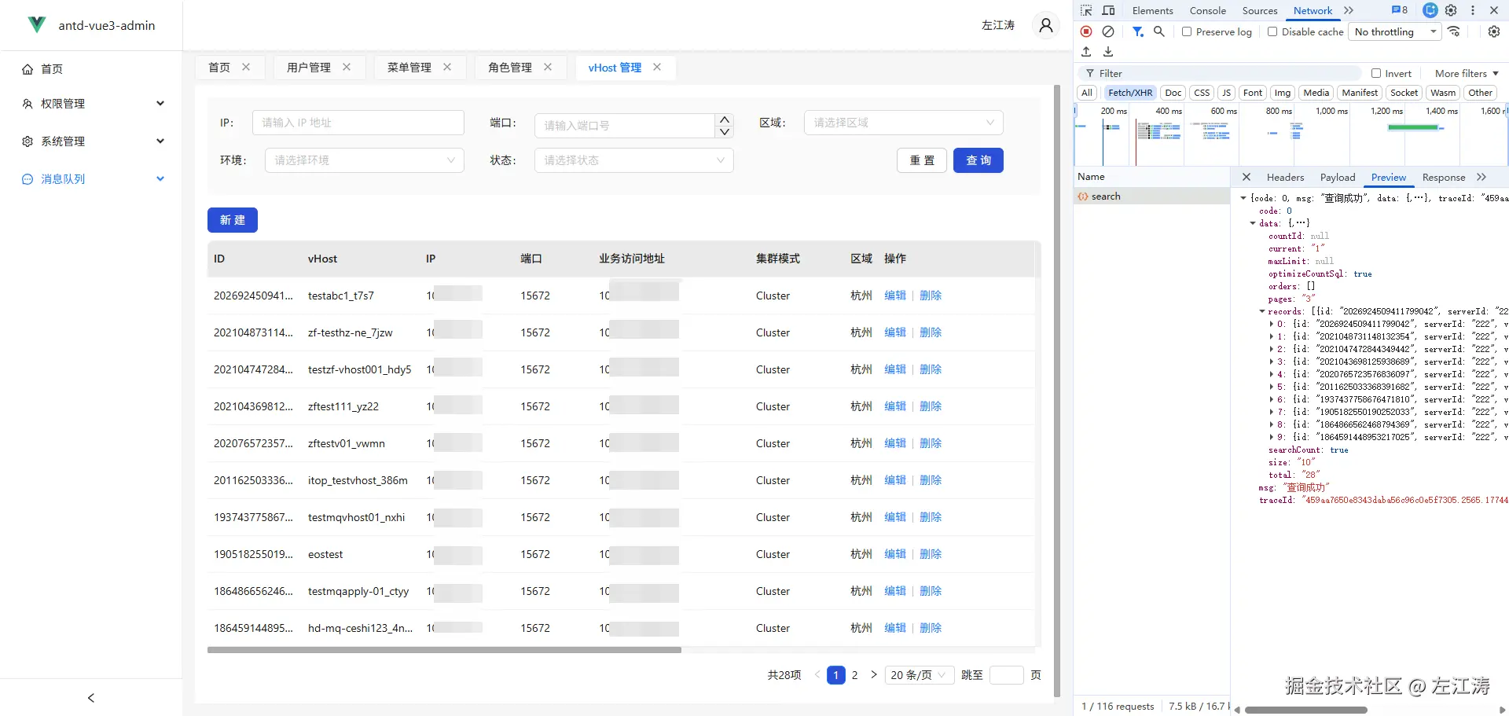Open the network request search

(1159, 31)
